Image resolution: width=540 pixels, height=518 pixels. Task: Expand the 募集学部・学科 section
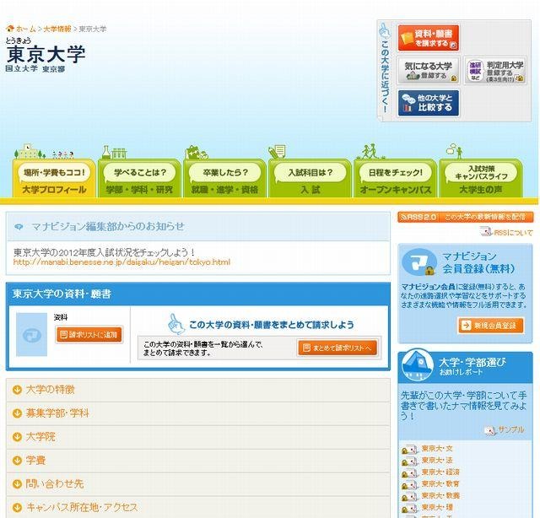(x=198, y=413)
